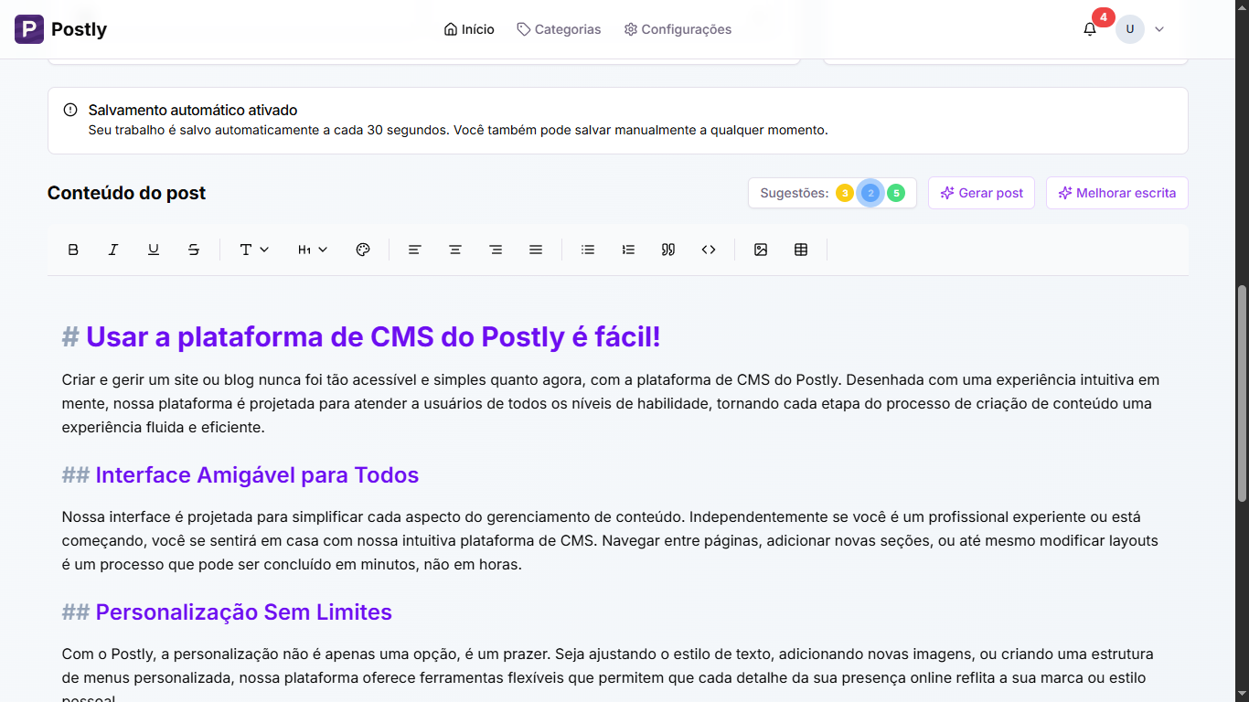Create a bulleted list
Viewport: 1249px width, 702px height.
tap(587, 249)
